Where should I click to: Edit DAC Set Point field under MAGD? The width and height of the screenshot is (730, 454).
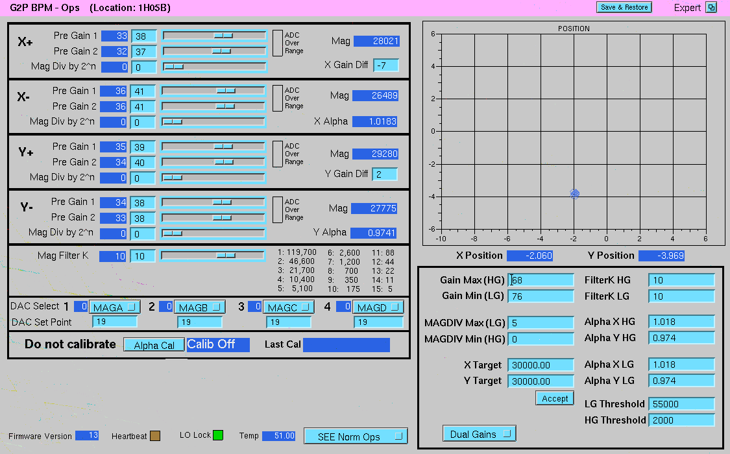point(378,322)
